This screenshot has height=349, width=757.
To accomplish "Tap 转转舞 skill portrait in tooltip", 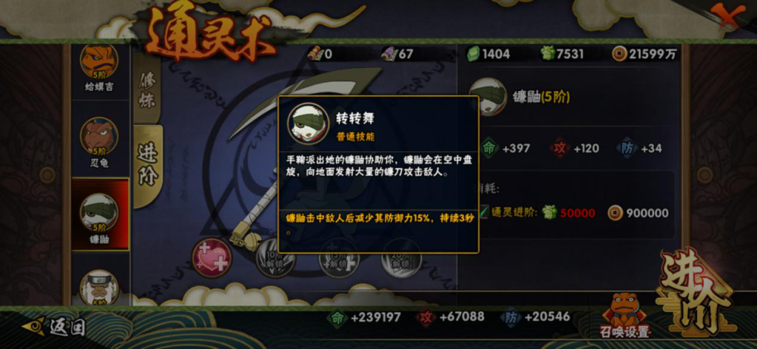I will tap(309, 124).
